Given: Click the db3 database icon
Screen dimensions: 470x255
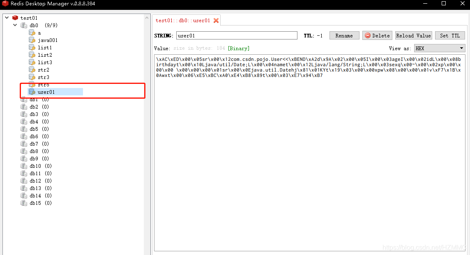Looking at the screenshot, I should pyautogui.click(x=24, y=114).
